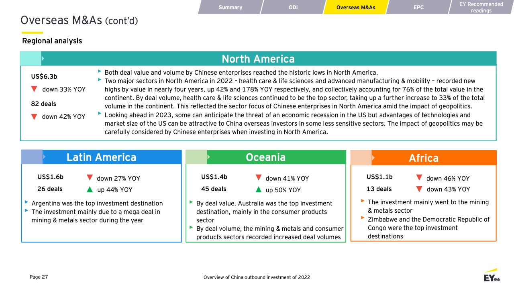Screen dimensions: 514x289
Task: Click the red down arrow beside down 33% YOY
Action: [34, 89]
